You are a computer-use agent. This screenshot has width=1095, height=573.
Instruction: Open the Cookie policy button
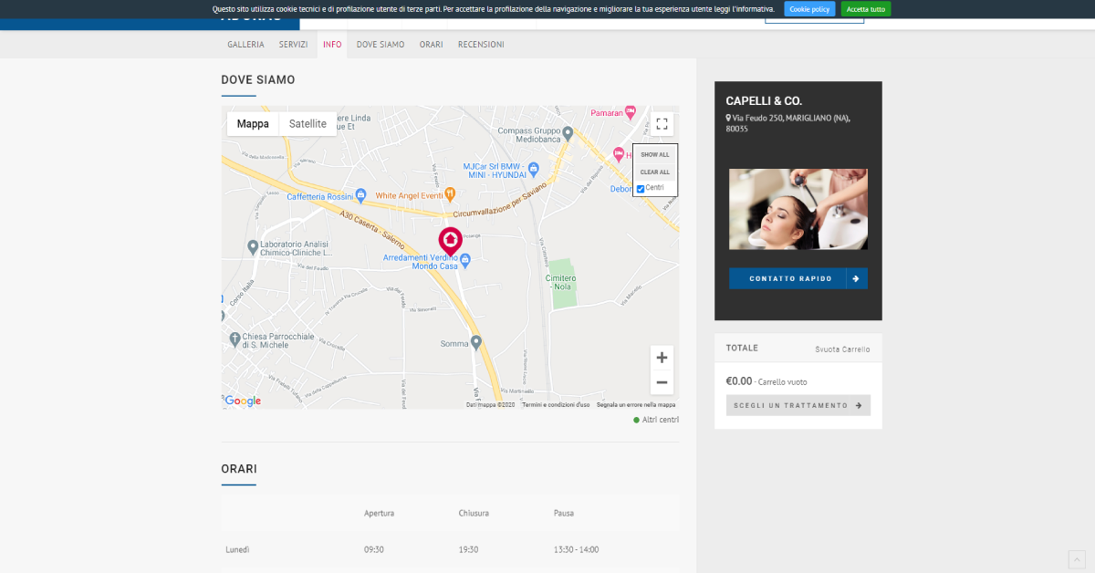coord(809,9)
